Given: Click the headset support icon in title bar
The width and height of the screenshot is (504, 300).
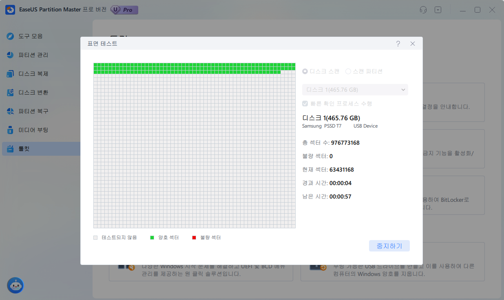Looking at the screenshot, I should point(423,10).
